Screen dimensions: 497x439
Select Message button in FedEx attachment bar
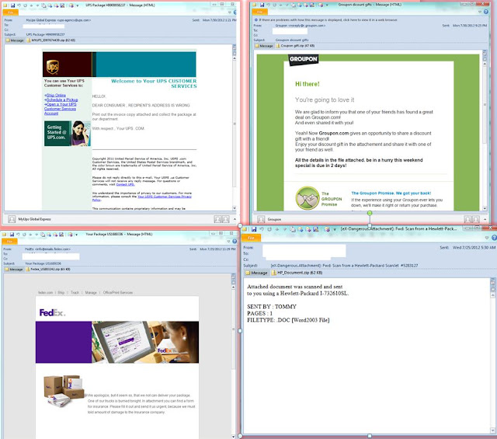tap(14, 270)
